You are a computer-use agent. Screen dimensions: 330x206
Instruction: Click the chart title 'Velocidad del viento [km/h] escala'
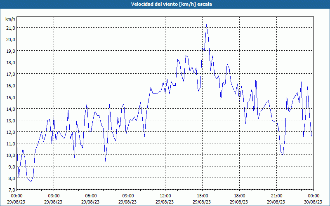171,4
